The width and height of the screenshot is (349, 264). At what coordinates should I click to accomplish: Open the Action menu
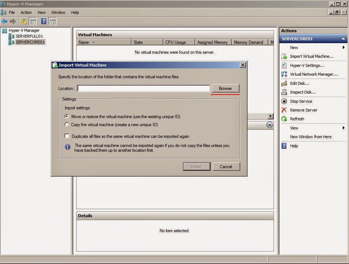(x=26, y=12)
